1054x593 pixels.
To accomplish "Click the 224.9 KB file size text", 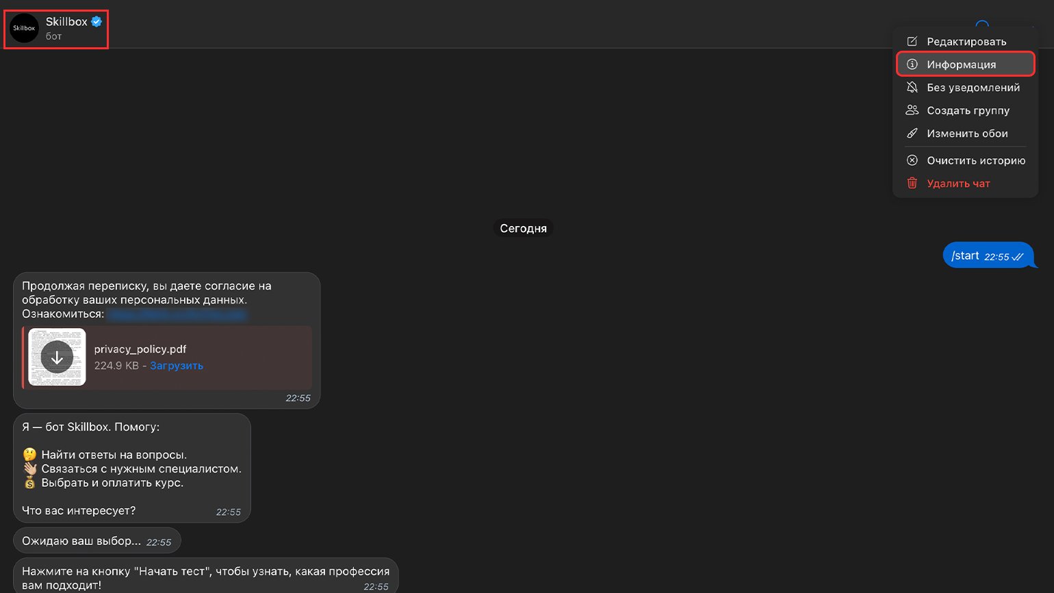I will (116, 366).
